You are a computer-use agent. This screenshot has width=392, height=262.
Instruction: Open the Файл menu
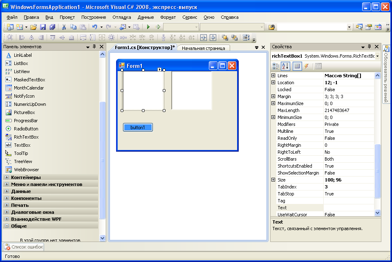12,17
